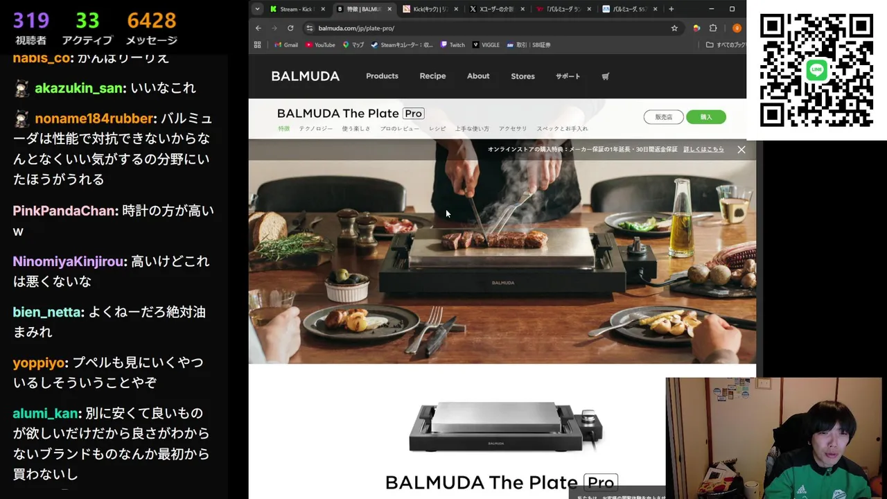Open the apps grid in bookmarks bar
Screen dimensions: 887x499
click(x=257, y=45)
